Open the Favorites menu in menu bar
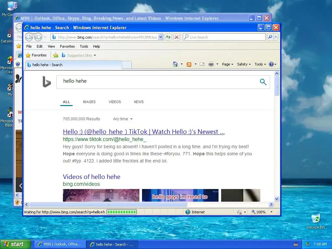332x249 pixels. pos(67,46)
